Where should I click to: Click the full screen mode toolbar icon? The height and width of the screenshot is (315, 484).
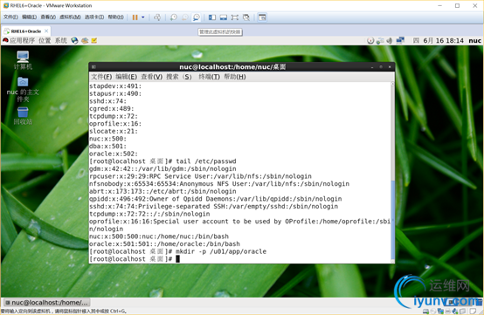pos(235,17)
